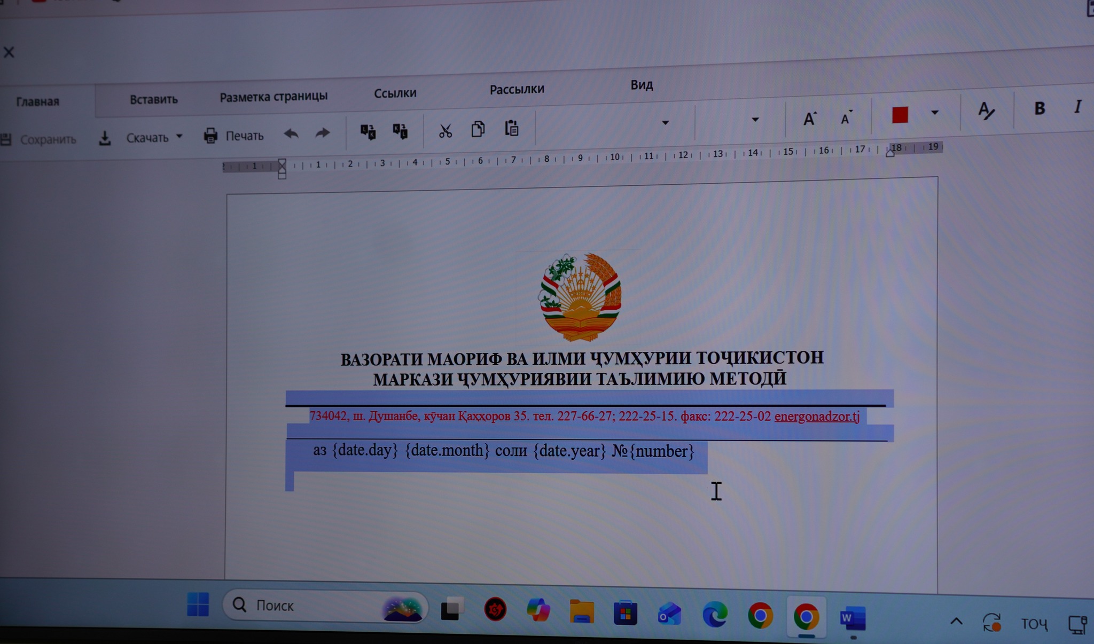
Task: Click the increase font size icon
Action: tap(809, 118)
